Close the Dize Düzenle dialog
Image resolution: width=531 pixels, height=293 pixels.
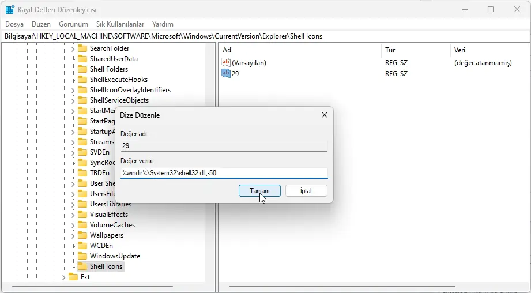pos(325,115)
